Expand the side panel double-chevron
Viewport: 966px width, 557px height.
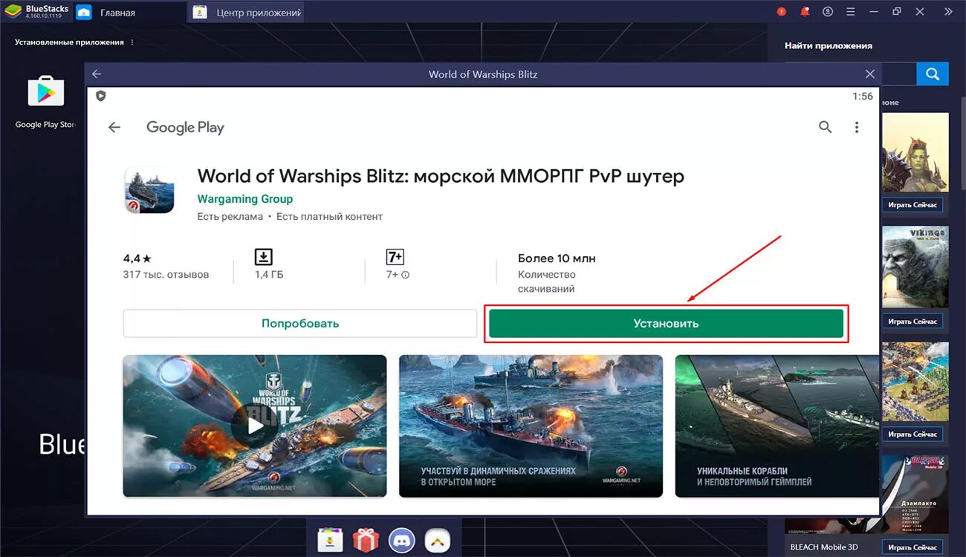coord(948,12)
